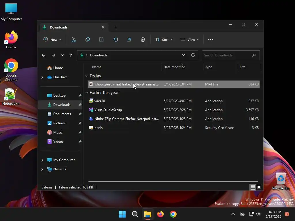This screenshot has width=295, height=221.
Task: Expand address bar history dropdown
Action: [x=184, y=55]
